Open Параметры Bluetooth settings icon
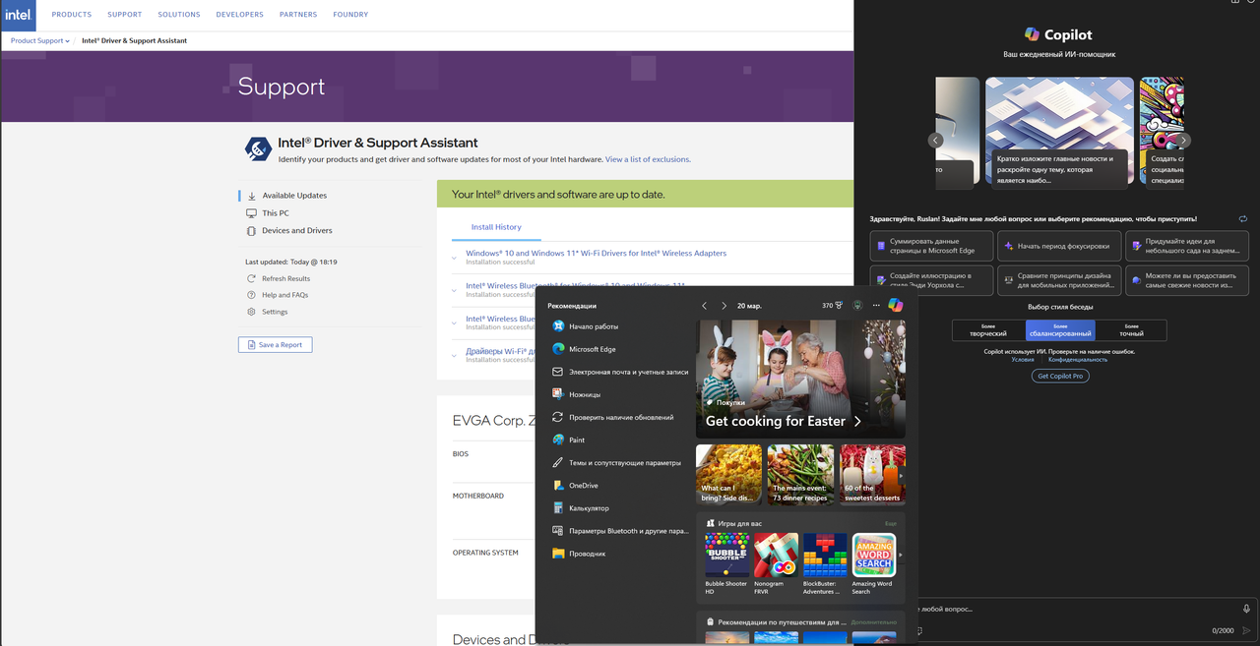 pos(558,531)
